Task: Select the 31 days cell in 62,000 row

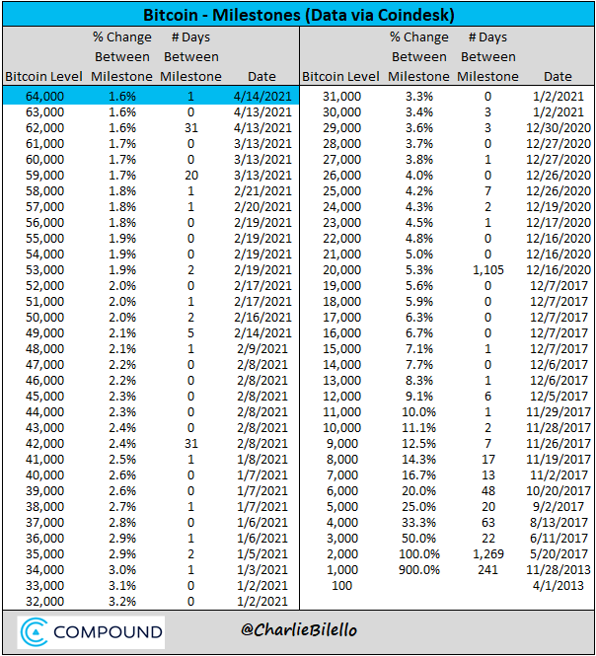Action: (190, 128)
